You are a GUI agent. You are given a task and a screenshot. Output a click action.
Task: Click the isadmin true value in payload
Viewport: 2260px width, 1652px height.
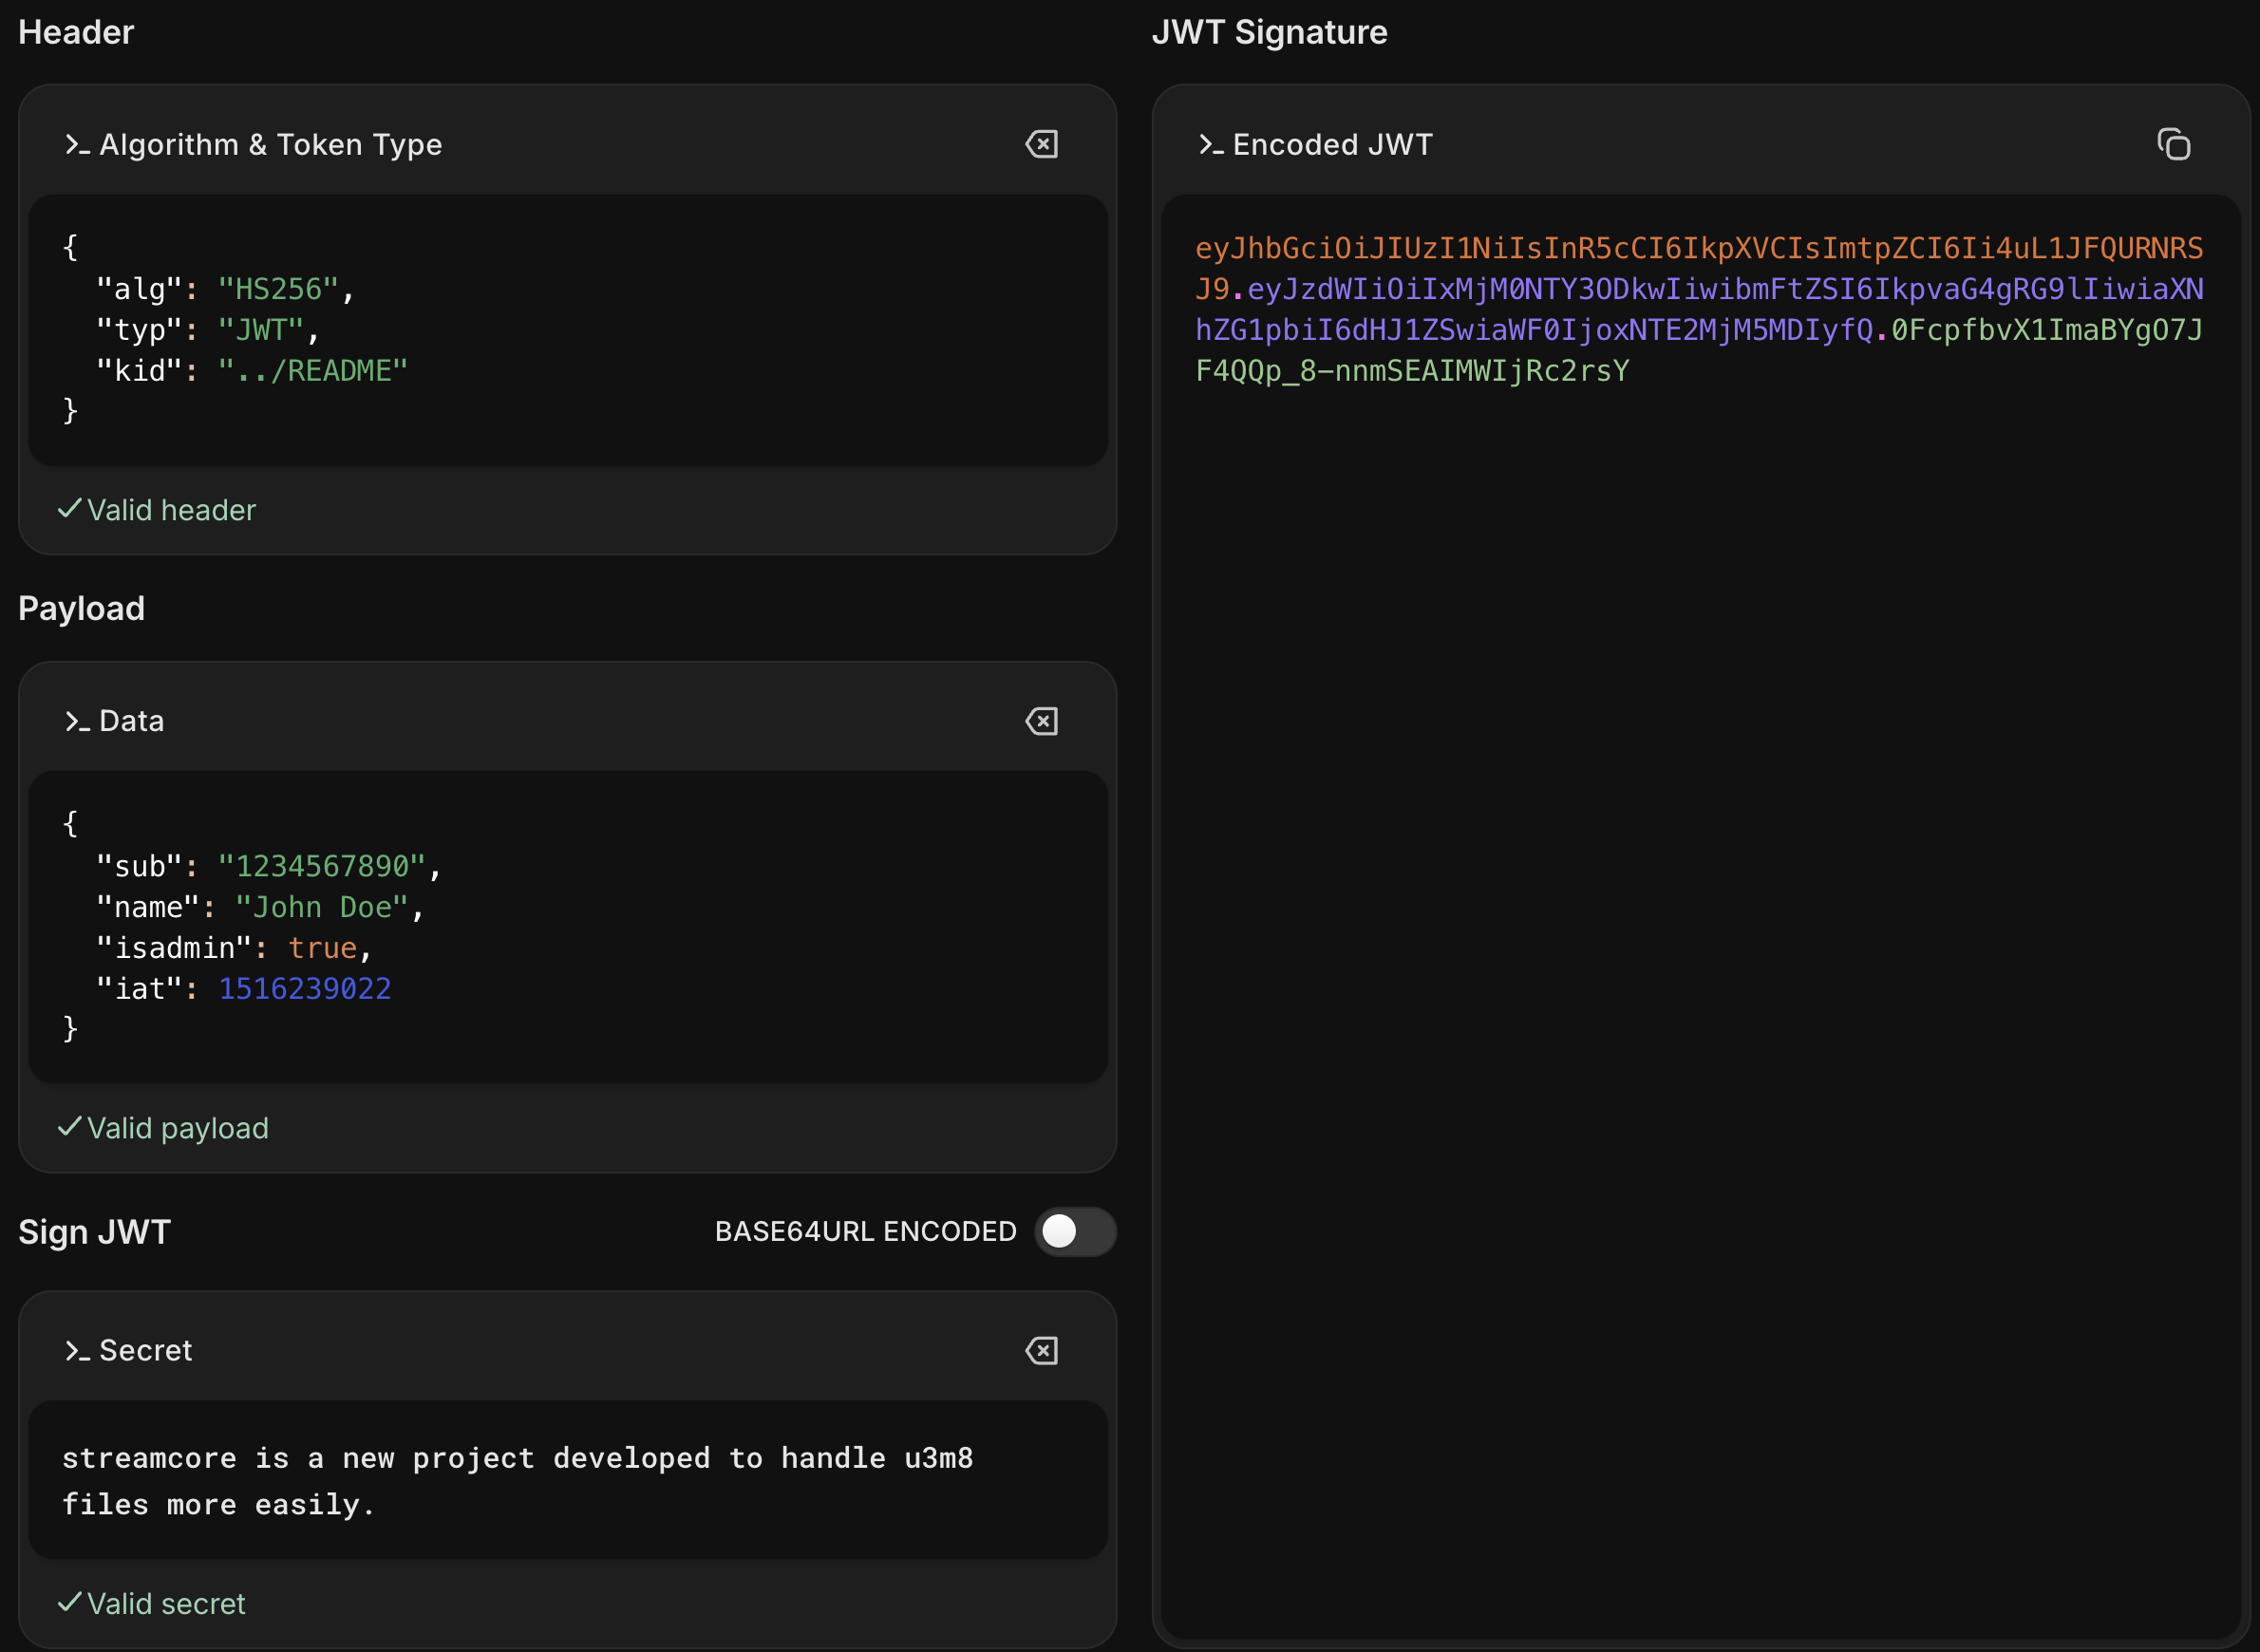[322, 948]
